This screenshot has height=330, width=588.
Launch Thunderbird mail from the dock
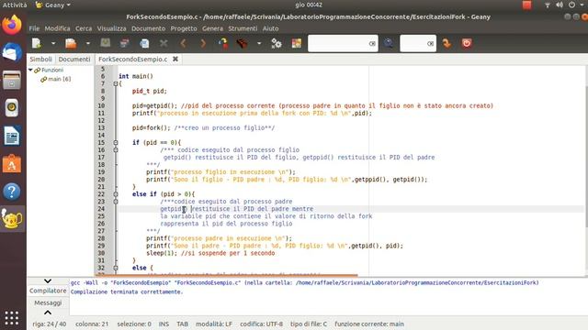click(x=12, y=52)
